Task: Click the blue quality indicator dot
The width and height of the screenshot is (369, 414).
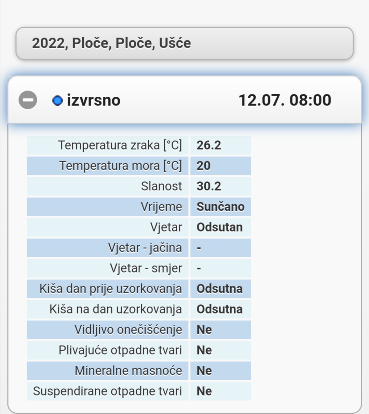Action: click(x=57, y=100)
